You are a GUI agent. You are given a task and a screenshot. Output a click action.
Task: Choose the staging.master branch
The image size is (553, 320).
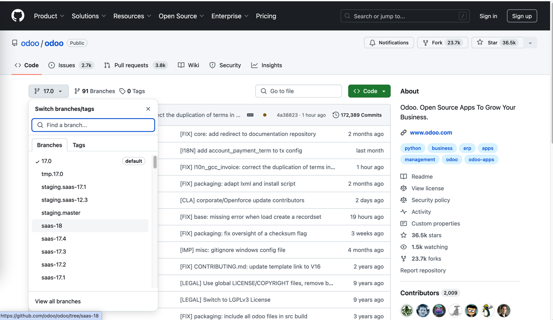(61, 213)
